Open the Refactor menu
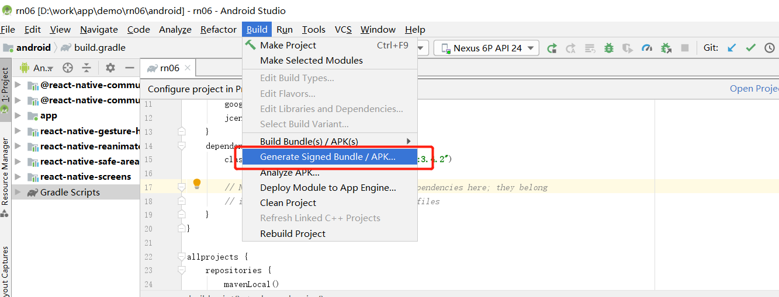 tap(219, 29)
